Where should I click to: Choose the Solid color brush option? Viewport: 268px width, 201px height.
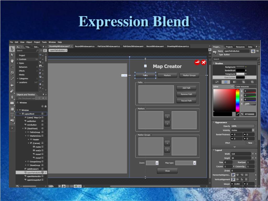(226, 82)
